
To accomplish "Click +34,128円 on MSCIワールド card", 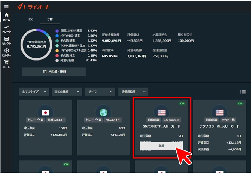I will point(118,135).
